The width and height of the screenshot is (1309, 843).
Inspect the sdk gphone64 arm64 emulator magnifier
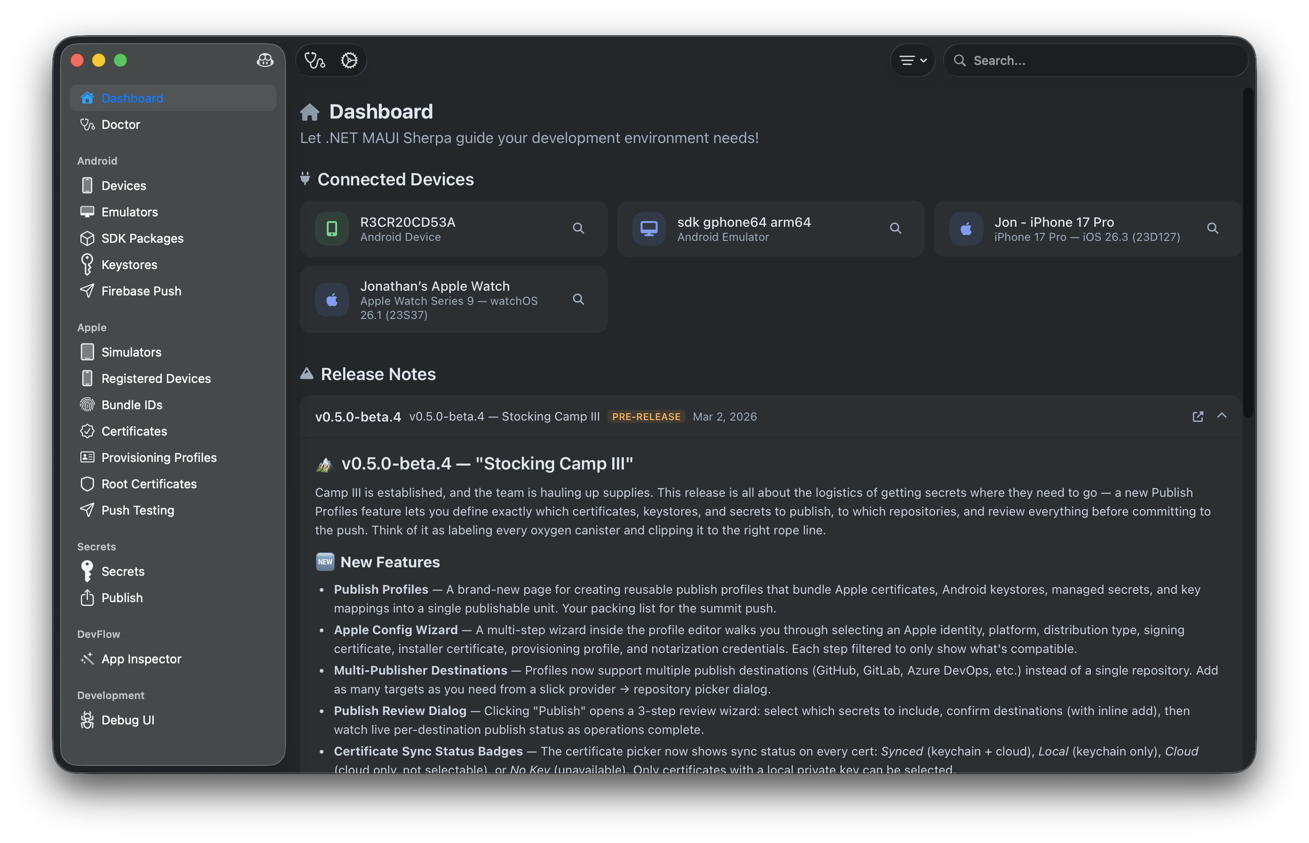(895, 228)
